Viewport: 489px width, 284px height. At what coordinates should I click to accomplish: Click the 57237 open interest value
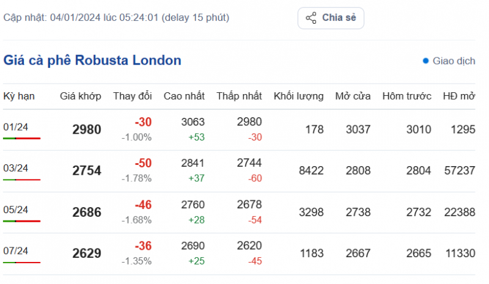(x=459, y=171)
